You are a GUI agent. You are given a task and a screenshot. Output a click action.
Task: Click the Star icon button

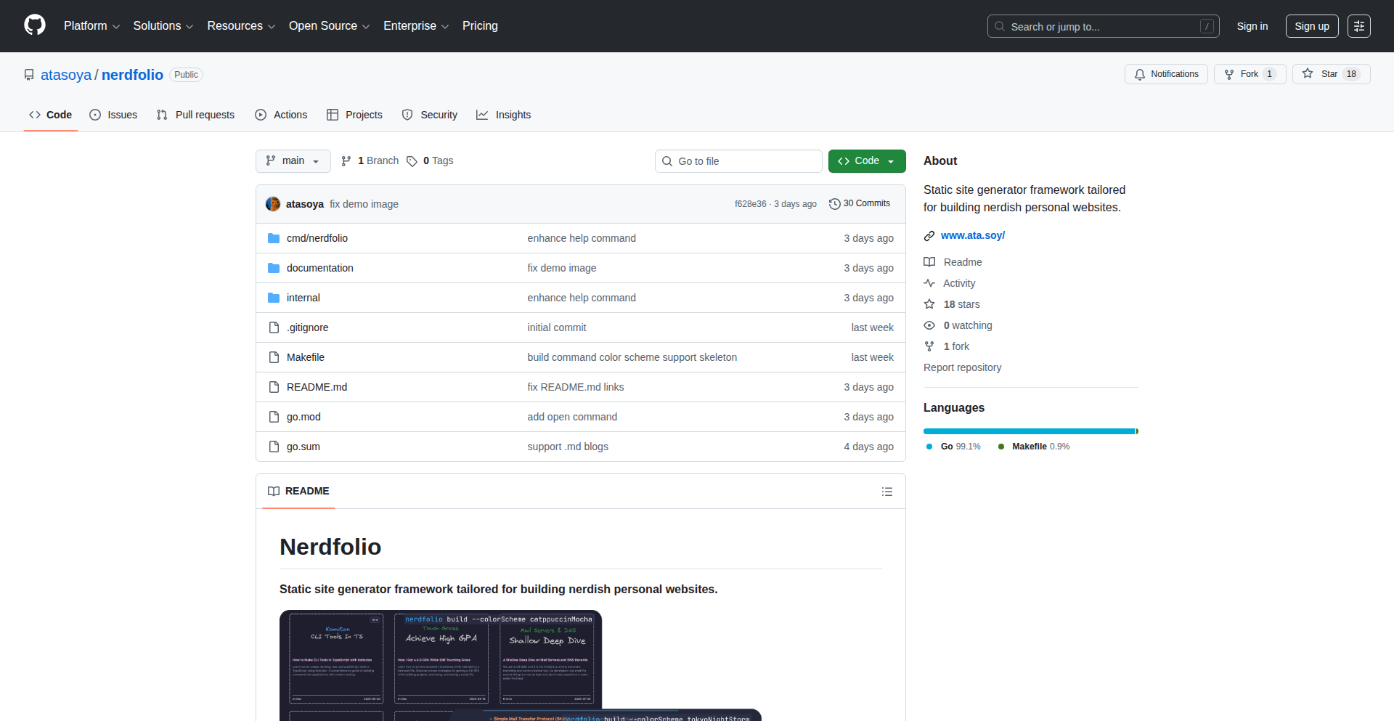tap(1308, 74)
